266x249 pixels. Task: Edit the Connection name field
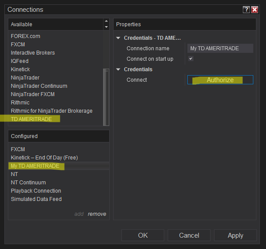pos(220,48)
